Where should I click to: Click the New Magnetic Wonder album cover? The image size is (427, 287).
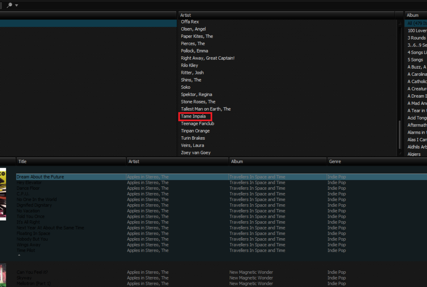[3, 275]
